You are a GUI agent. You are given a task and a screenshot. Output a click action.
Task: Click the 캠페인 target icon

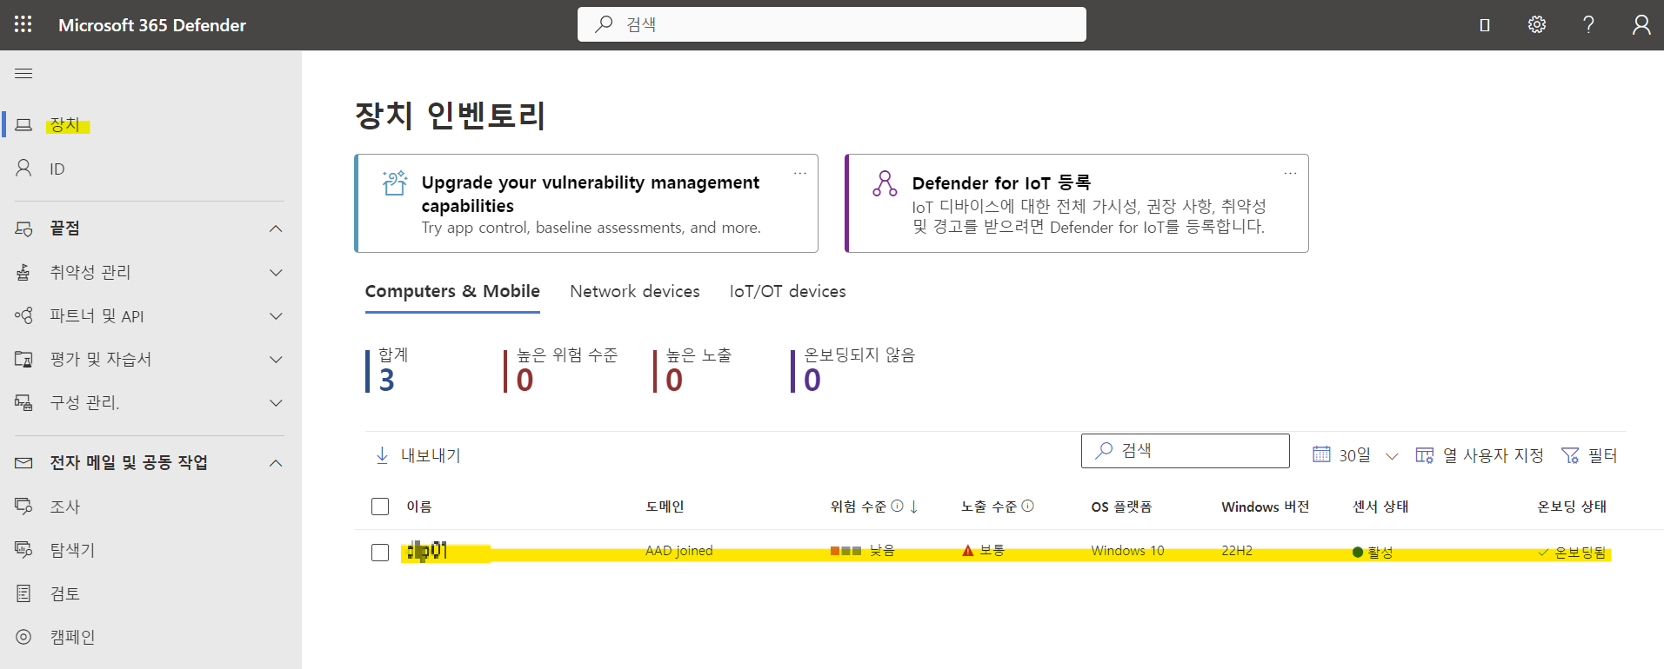click(23, 637)
